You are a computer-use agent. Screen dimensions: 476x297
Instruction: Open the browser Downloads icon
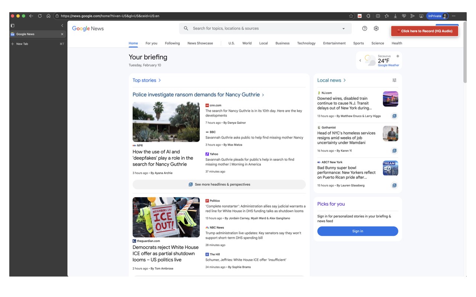tap(395, 16)
